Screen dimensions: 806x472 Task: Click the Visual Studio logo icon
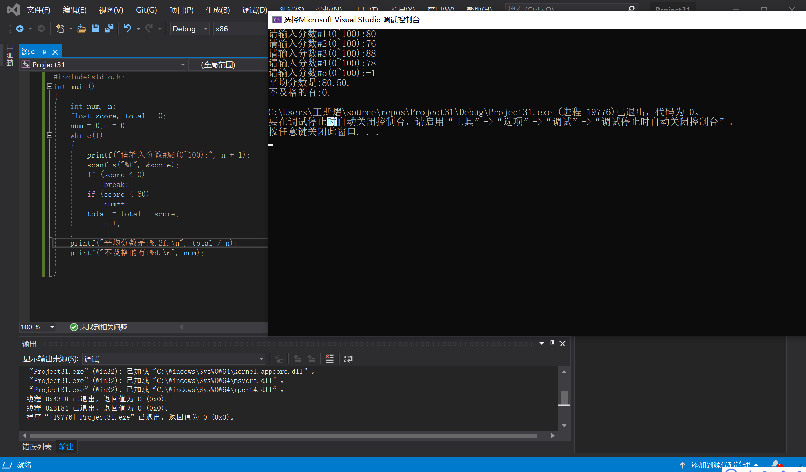tap(14, 9)
